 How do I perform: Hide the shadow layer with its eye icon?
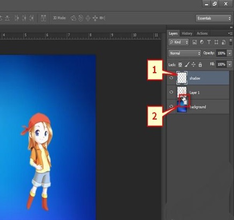[x=171, y=78]
